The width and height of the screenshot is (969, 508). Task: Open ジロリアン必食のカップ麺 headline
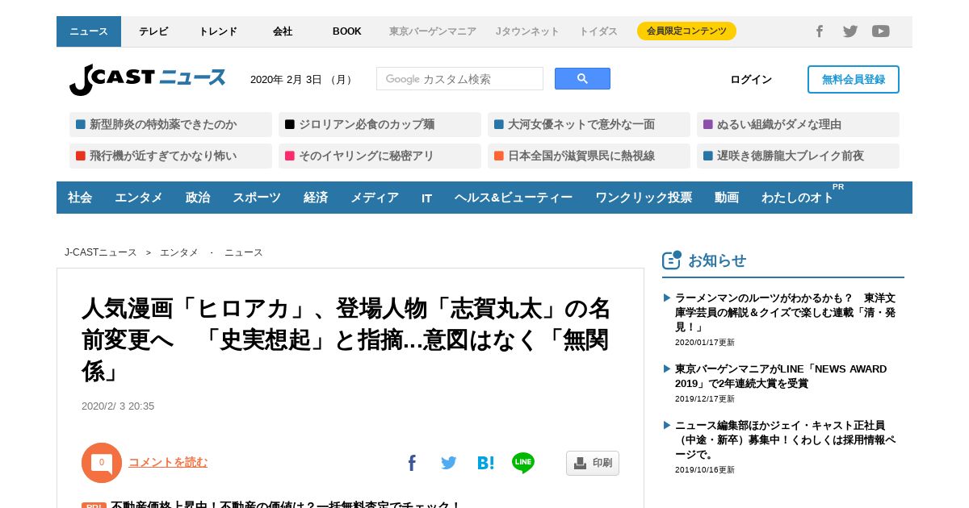click(x=380, y=124)
